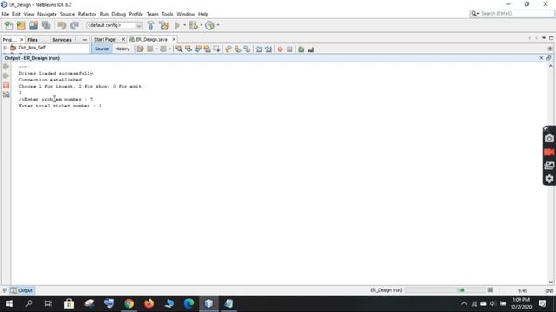Click the Find Previous Occurrence icon
The width and height of the screenshot is (556, 312).
coord(189,49)
